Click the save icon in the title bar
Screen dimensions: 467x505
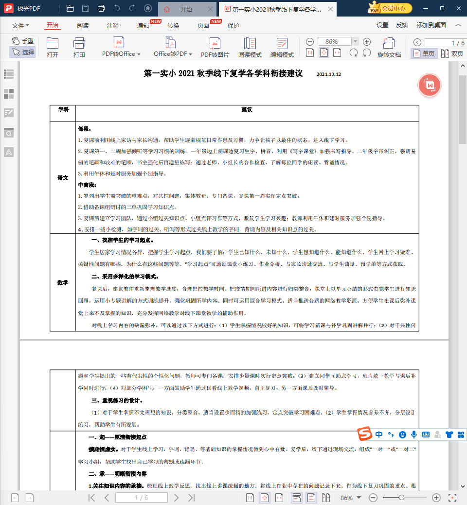pyautogui.click(x=86, y=9)
